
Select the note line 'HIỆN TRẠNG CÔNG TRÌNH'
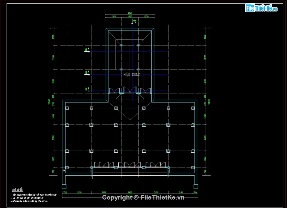coord(34,195)
